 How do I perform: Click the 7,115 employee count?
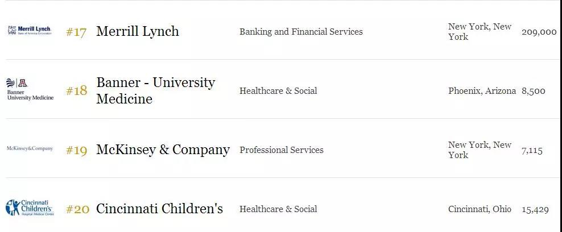coord(532,150)
